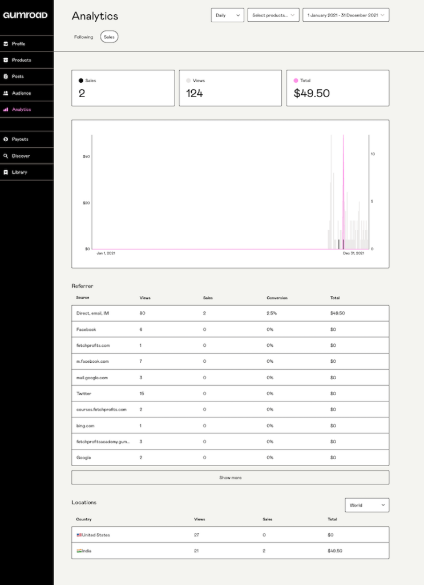
Task: Click the Payouts dollar icon
Action: pos(6,139)
